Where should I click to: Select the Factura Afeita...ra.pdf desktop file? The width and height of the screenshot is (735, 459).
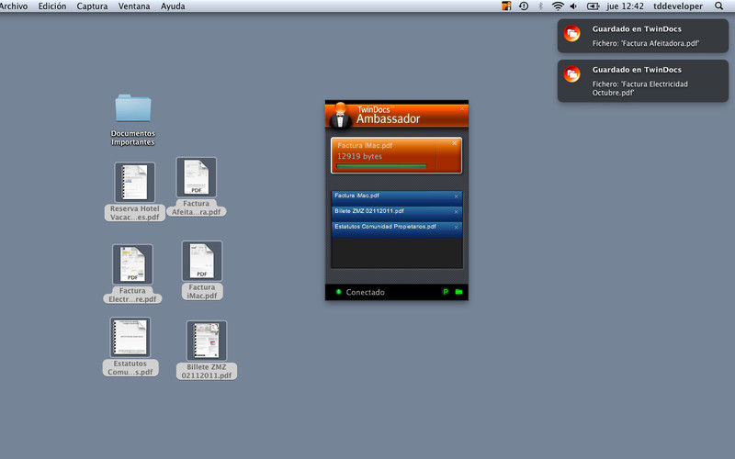pos(197,177)
